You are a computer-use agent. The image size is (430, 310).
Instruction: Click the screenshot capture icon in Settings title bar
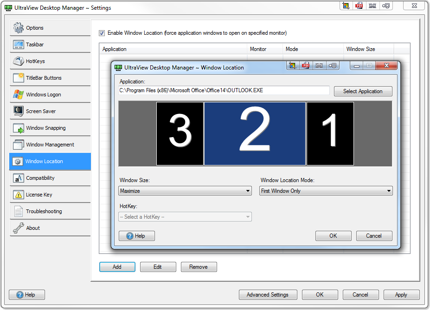346,6
